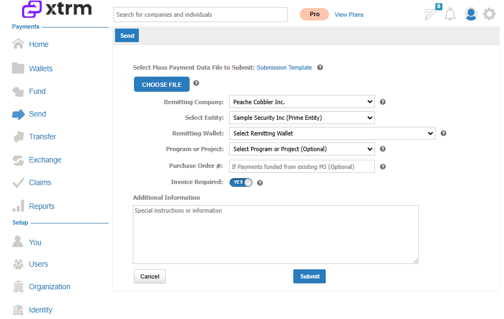The height and width of the screenshot is (319, 504).
Task: Go to Wallets in the sidebar
Action: [41, 69]
